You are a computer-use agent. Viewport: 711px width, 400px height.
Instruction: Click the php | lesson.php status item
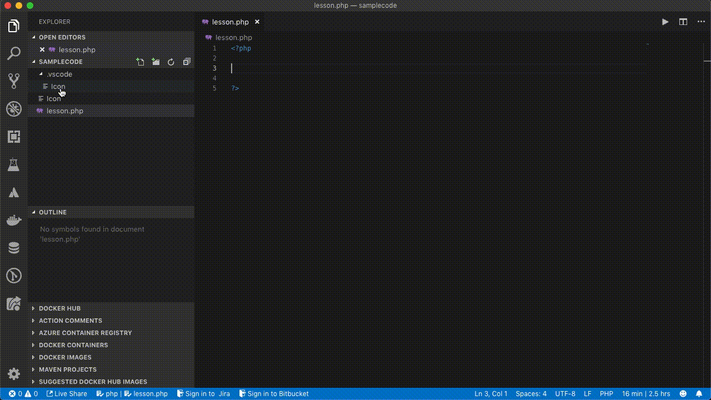point(132,394)
